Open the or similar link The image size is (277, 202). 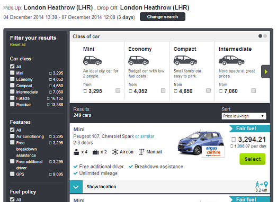pos(145,136)
